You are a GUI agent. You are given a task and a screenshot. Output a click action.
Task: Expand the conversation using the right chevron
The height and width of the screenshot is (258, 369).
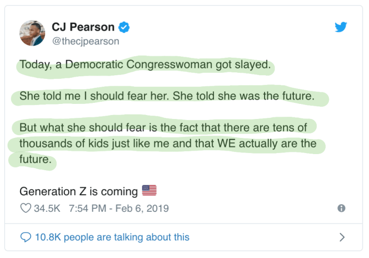point(342,237)
